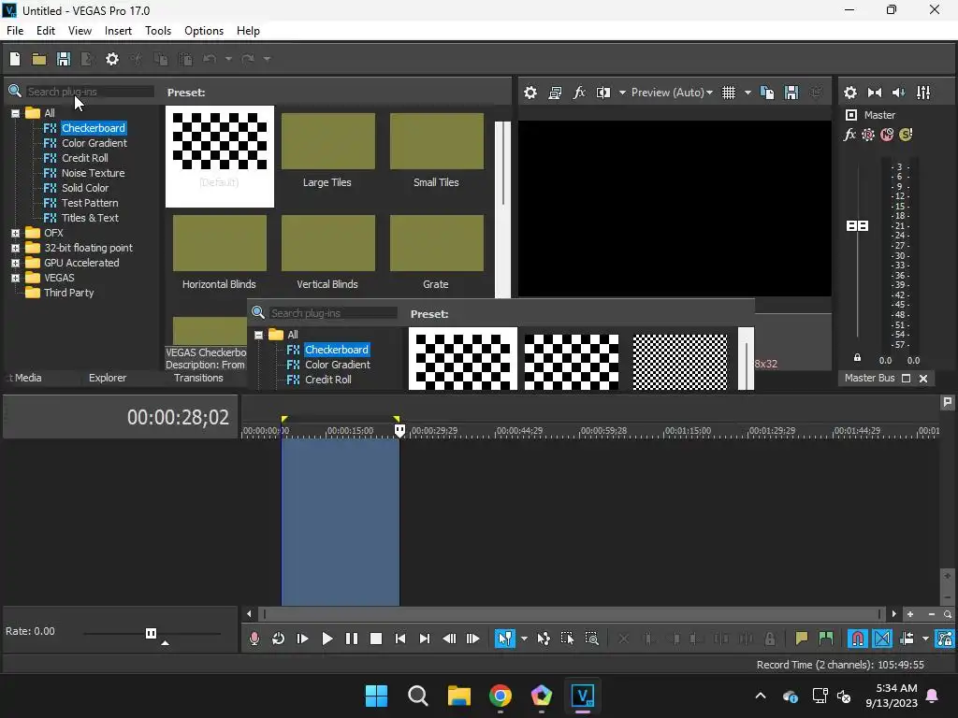Select Zoom edit tool

click(591, 639)
